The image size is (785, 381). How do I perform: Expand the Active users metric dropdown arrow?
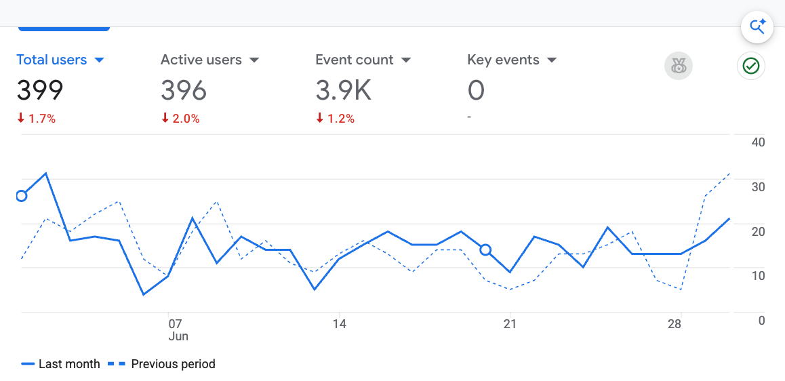pyautogui.click(x=254, y=60)
